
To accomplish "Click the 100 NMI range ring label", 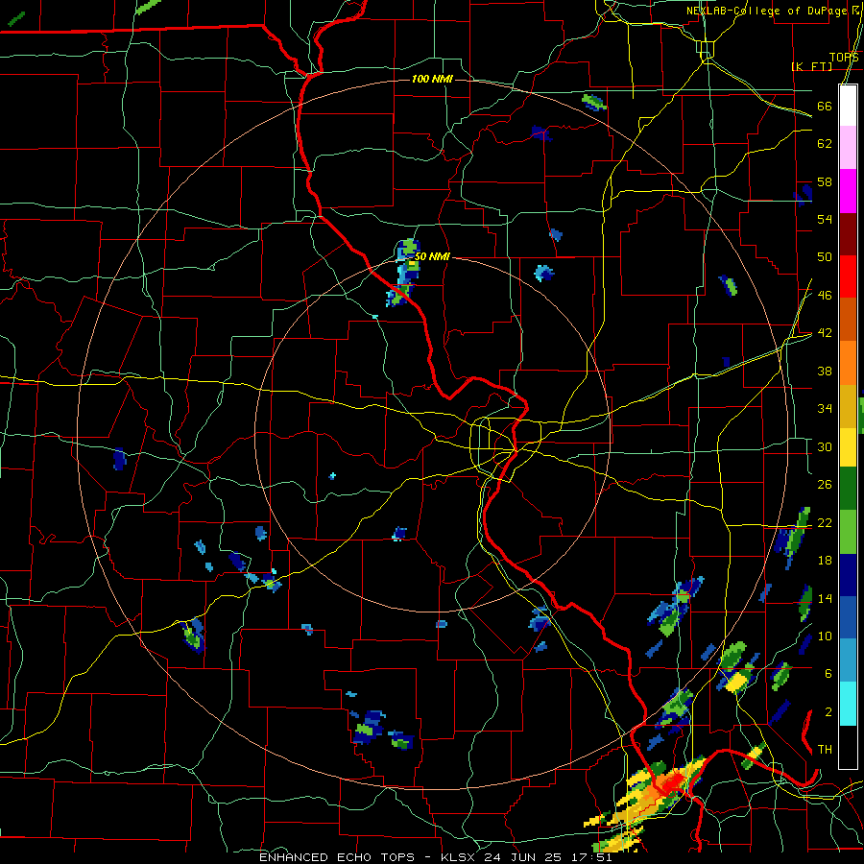I will point(432,80).
